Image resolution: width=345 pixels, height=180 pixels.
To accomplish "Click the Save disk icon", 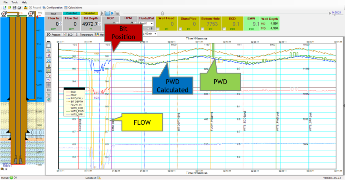I will 14,7.
